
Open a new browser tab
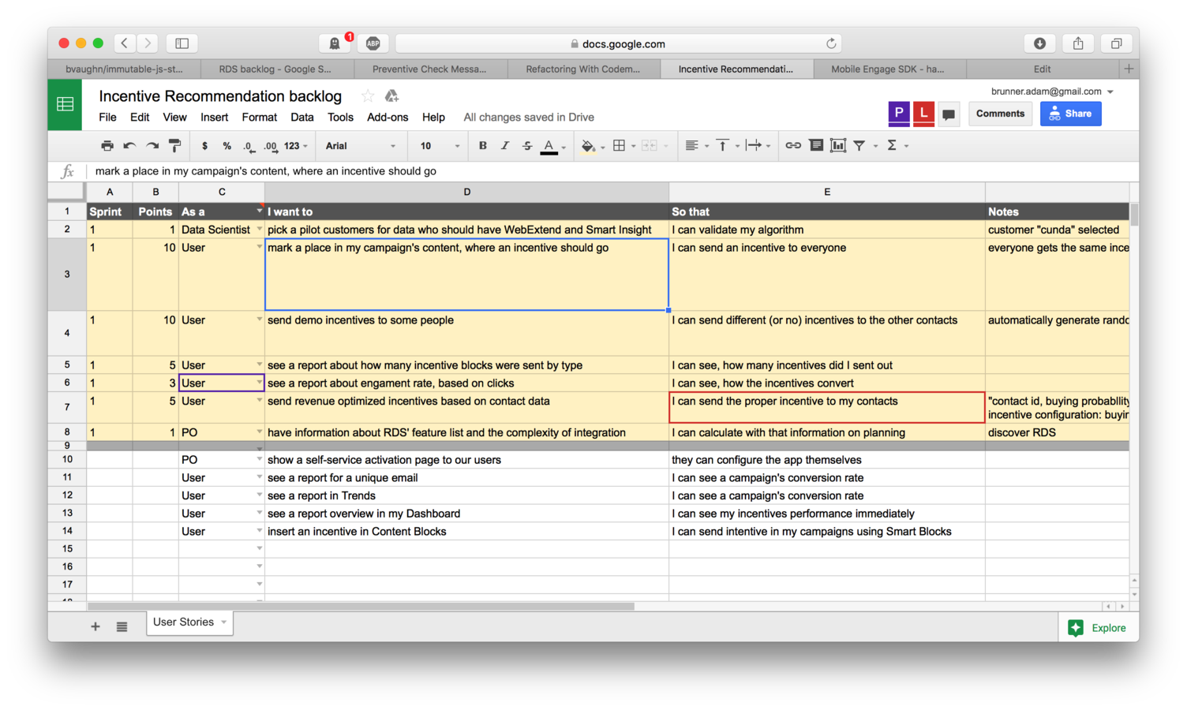coord(1129,69)
